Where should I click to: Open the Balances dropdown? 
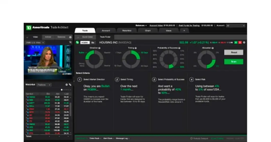point(141,26)
